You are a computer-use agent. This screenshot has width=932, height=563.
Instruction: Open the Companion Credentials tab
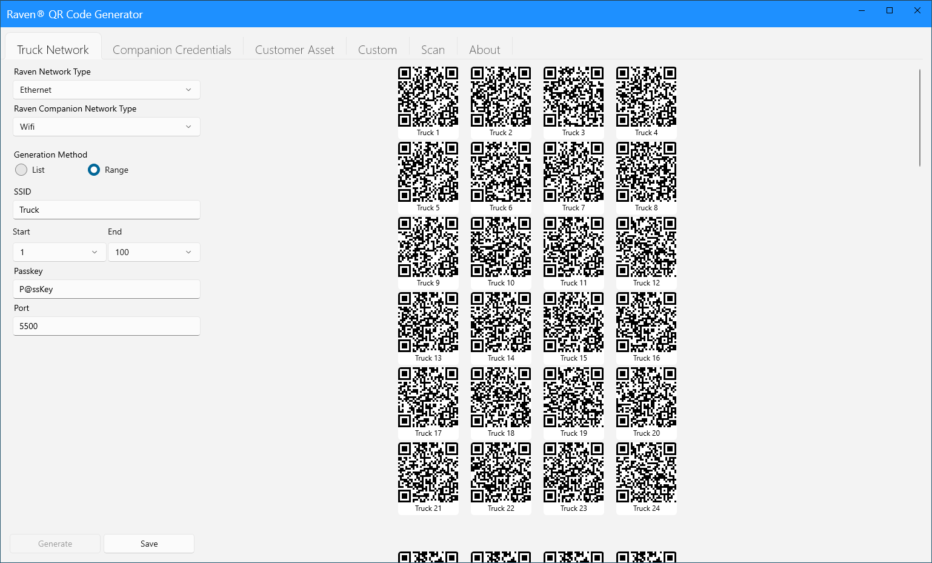coord(172,50)
